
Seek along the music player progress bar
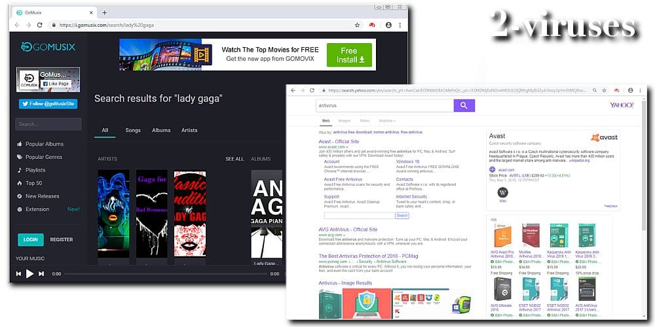(166, 274)
